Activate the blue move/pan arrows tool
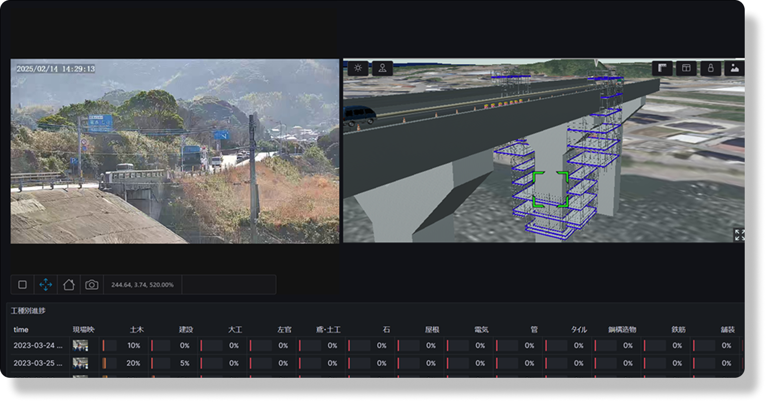 pyautogui.click(x=46, y=285)
